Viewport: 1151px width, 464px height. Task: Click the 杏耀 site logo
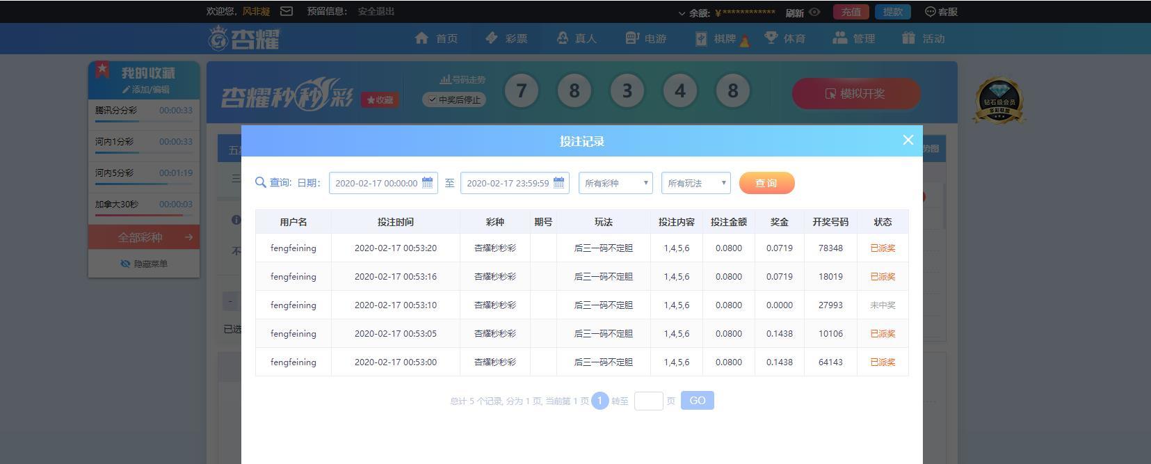(244, 38)
